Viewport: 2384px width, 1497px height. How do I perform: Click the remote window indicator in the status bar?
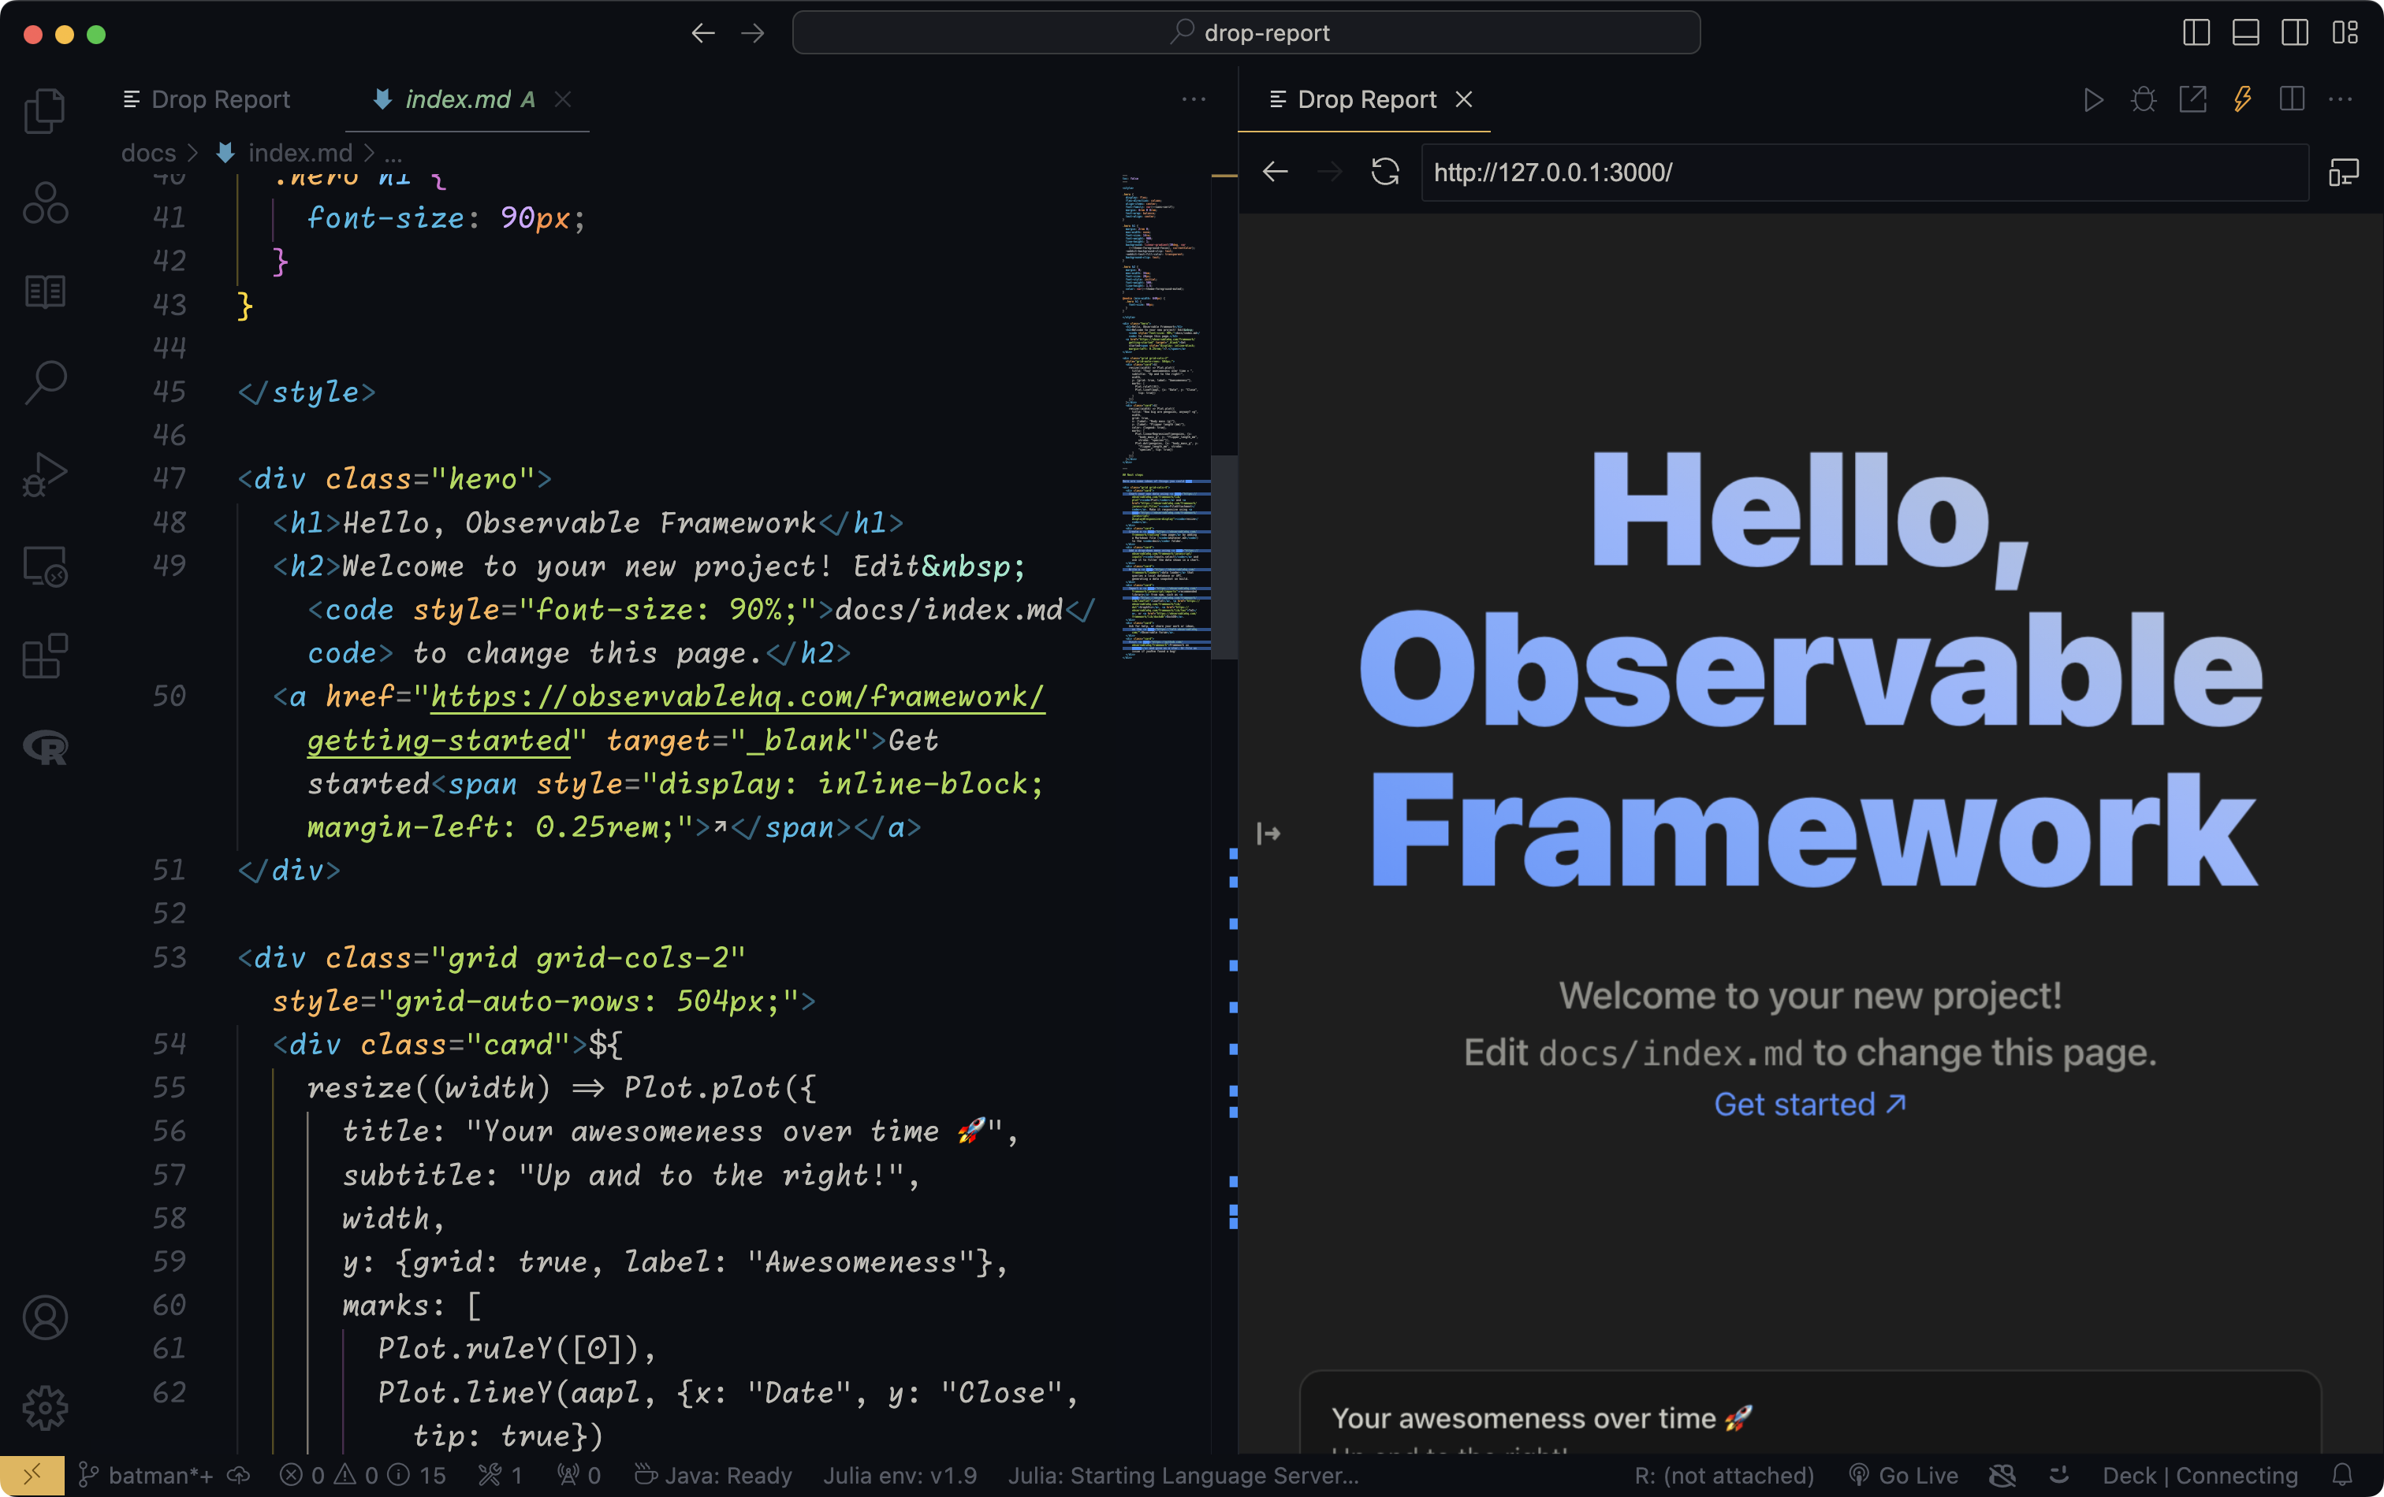point(32,1474)
